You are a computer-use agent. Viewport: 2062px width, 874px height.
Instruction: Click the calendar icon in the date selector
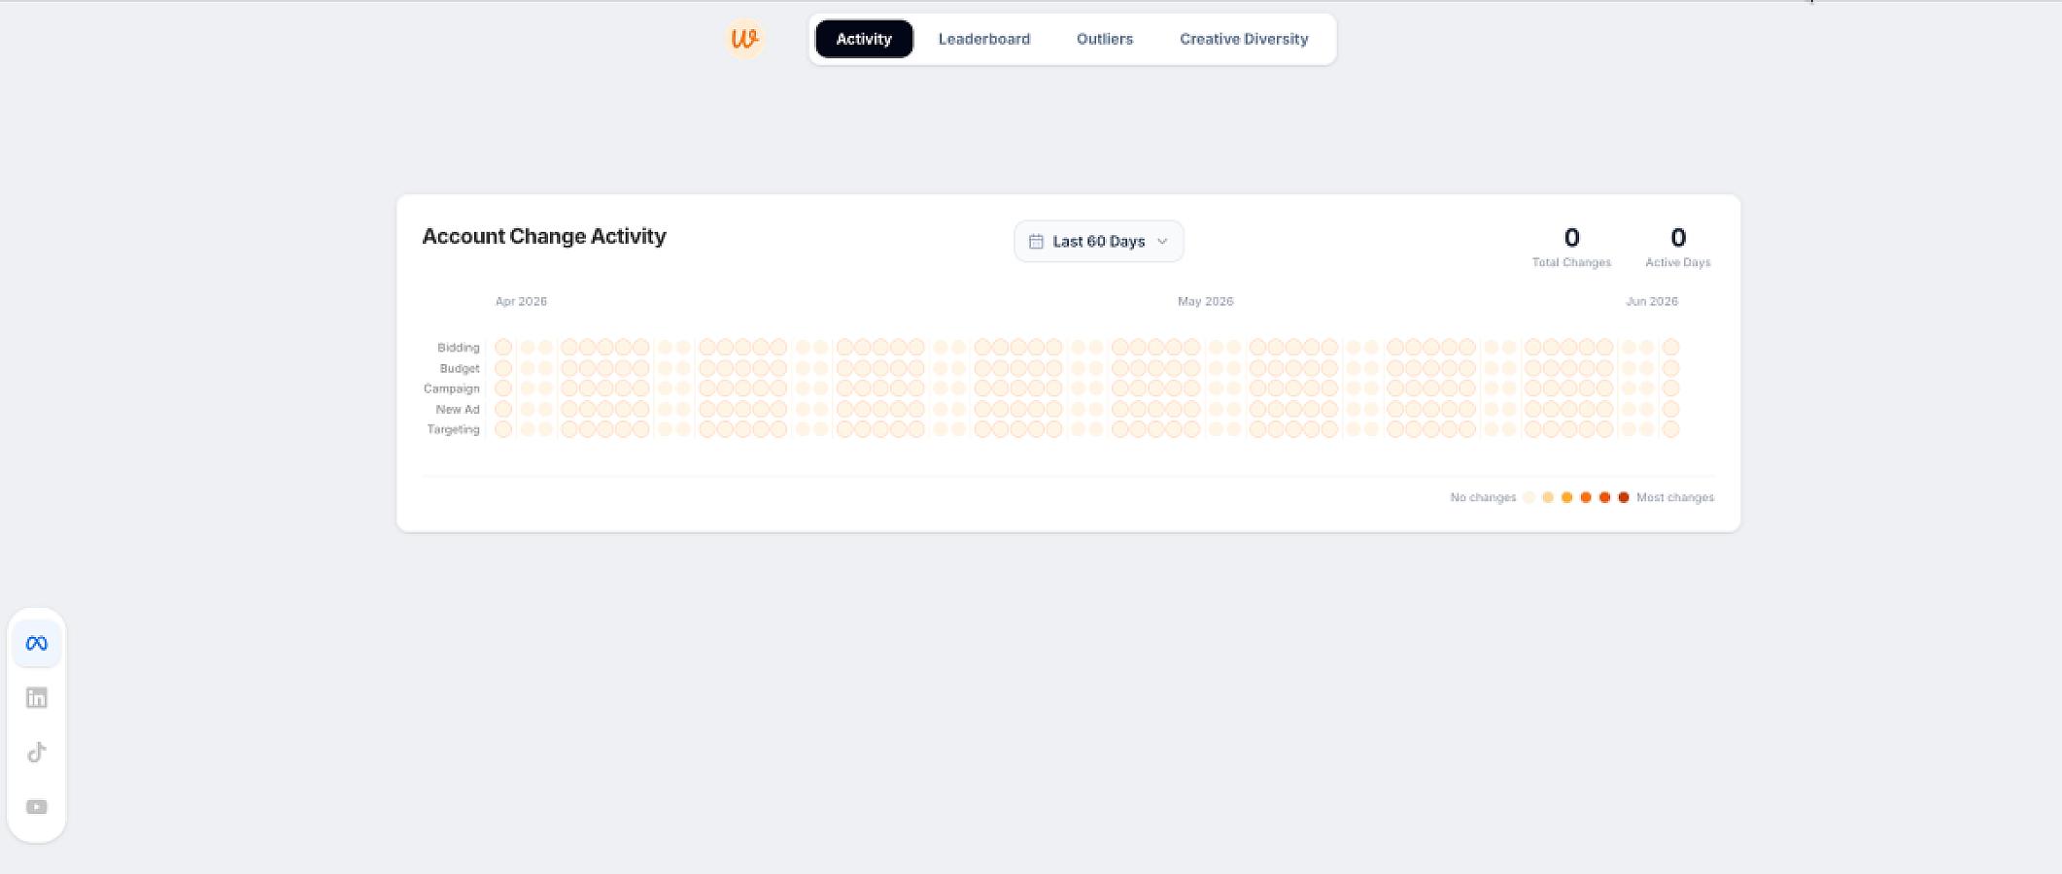pos(1036,241)
